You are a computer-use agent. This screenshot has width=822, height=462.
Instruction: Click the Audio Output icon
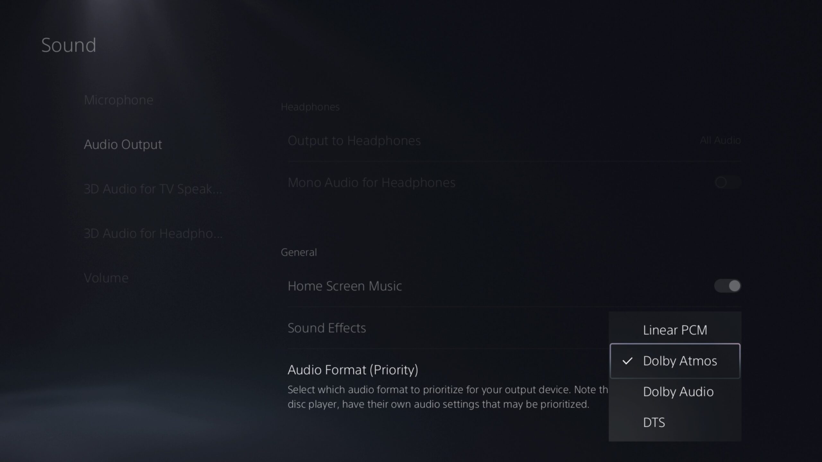pos(123,144)
